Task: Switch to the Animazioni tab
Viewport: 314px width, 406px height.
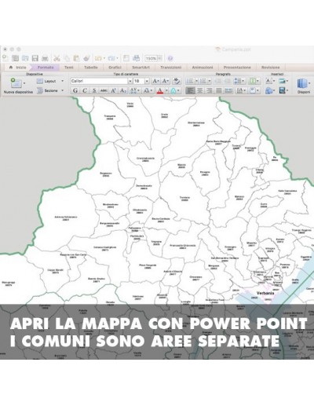Action: 203,68
